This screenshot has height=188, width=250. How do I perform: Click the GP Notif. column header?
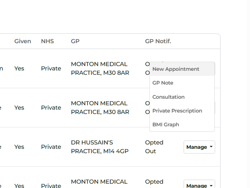point(158,41)
